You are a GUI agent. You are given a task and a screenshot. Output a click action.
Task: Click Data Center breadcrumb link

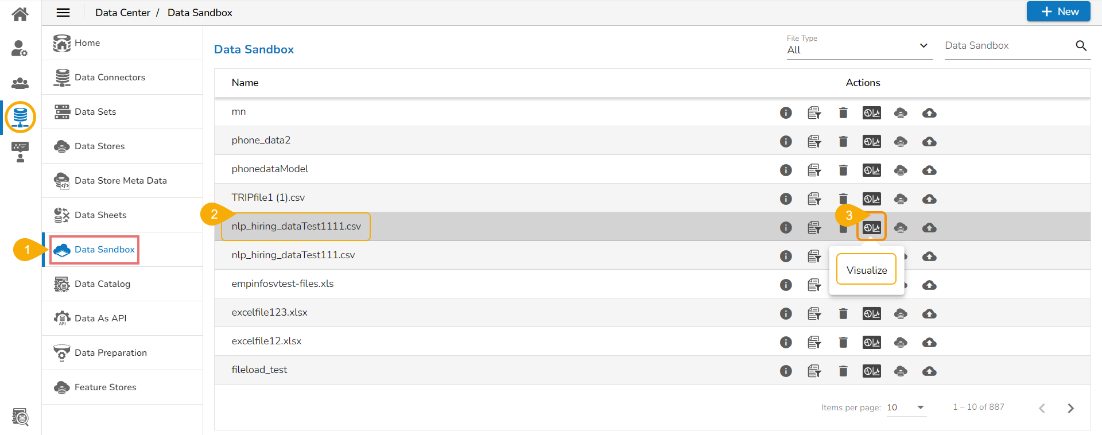pyautogui.click(x=122, y=13)
